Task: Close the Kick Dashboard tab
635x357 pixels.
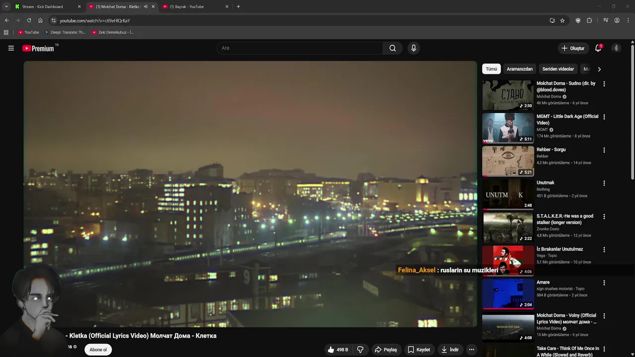Action: pos(79,6)
